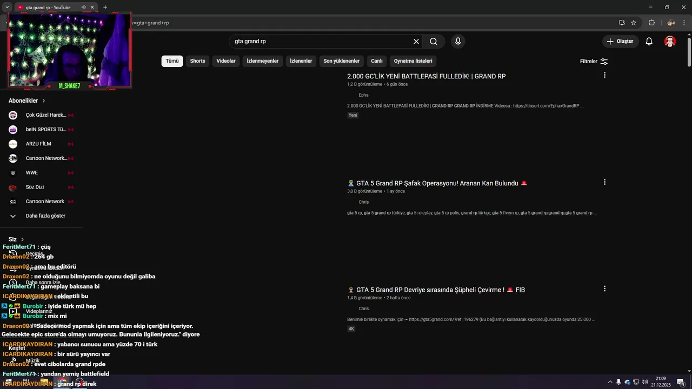Image resolution: width=692 pixels, height=389 pixels.
Task: Open a new browser tab
Action: (105, 8)
